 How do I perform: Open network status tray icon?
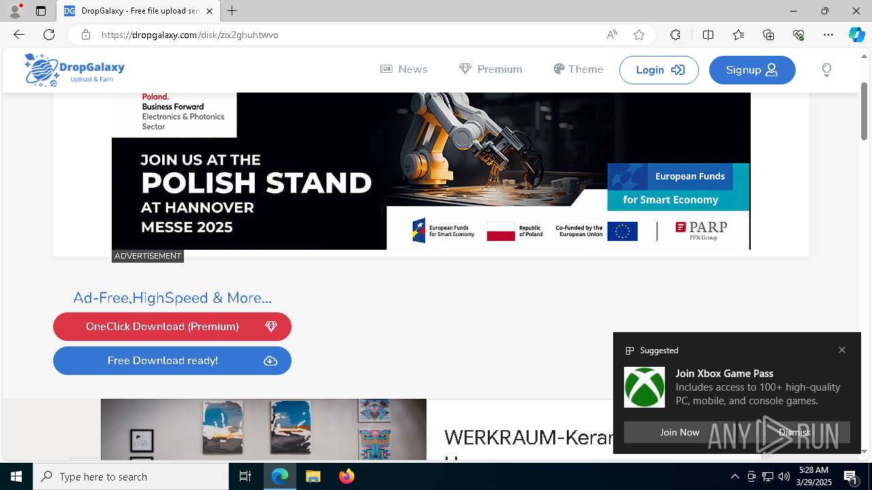click(x=768, y=476)
